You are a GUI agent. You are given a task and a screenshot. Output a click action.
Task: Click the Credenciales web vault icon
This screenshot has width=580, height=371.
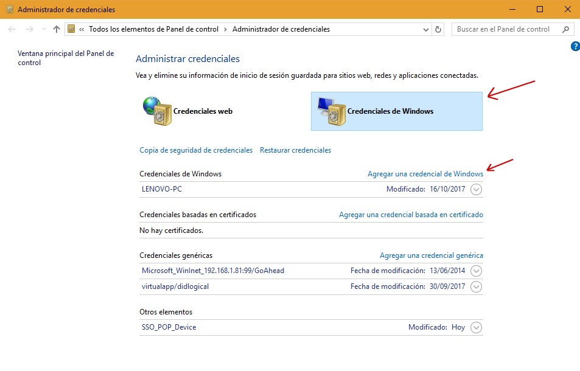157,111
